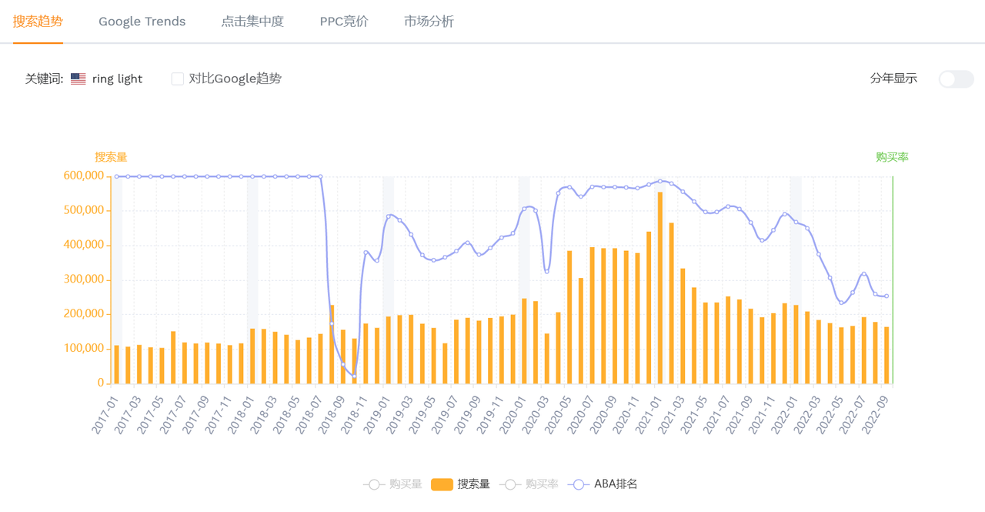Select the 搜索趋势 tab

pyautogui.click(x=38, y=22)
